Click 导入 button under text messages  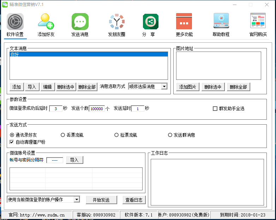(x=32, y=87)
